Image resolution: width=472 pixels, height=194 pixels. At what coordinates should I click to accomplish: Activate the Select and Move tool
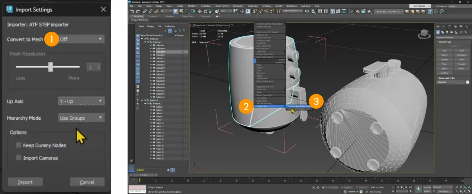tap(200, 11)
